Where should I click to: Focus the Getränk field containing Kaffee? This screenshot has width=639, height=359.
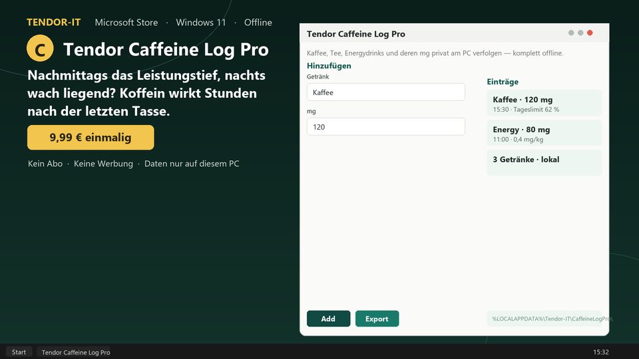[x=385, y=92]
